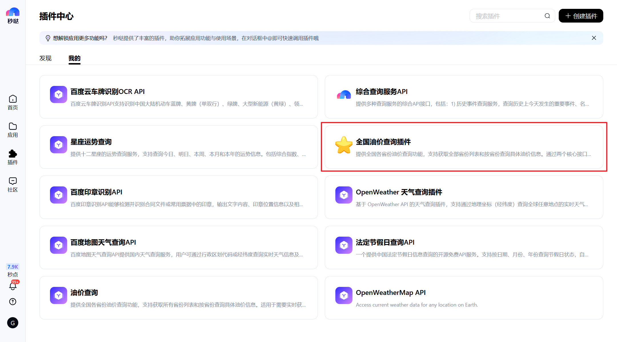Screen dimensions: 617x342
Task: Dismiss the plugin tip banner
Action: 594,38
